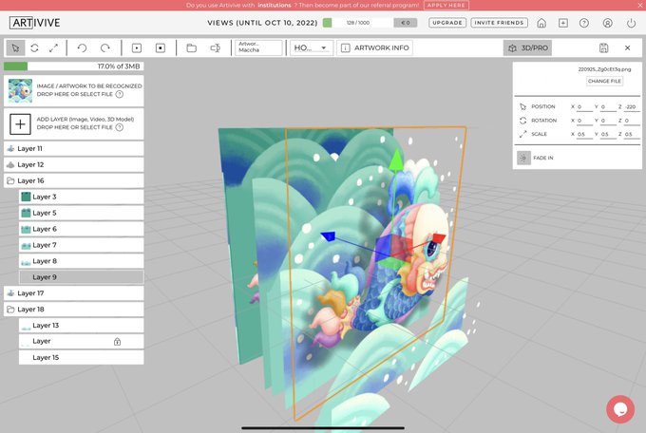
Task: Click the blue Z-axis gizmo arrow
Action: (x=329, y=236)
